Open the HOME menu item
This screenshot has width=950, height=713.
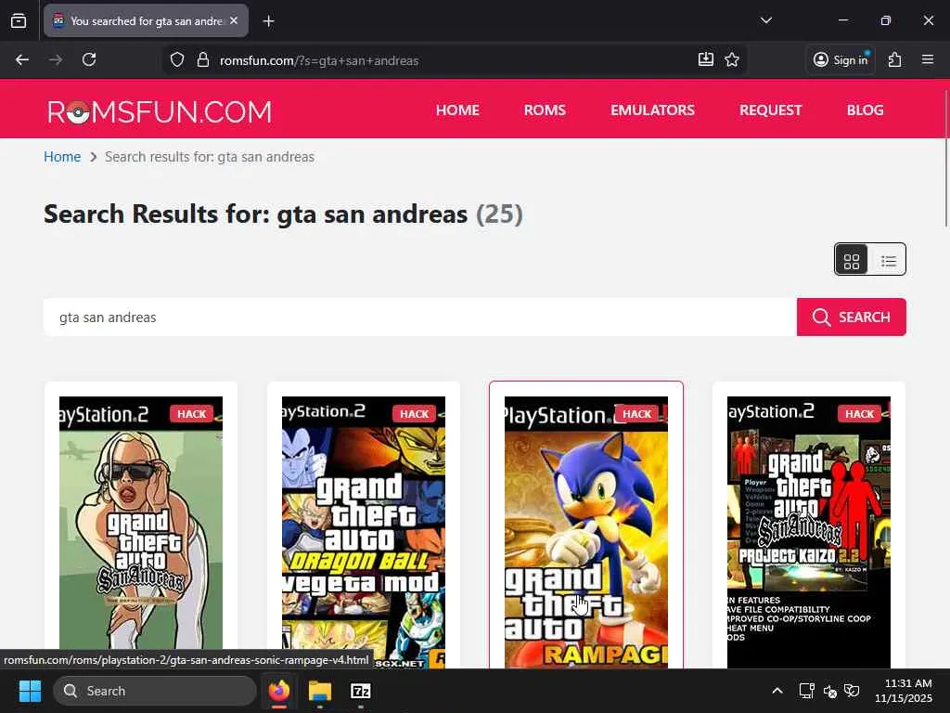click(x=457, y=110)
